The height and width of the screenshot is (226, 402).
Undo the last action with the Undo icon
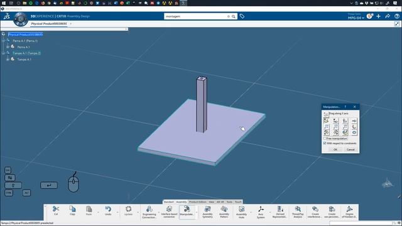tap(108, 211)
